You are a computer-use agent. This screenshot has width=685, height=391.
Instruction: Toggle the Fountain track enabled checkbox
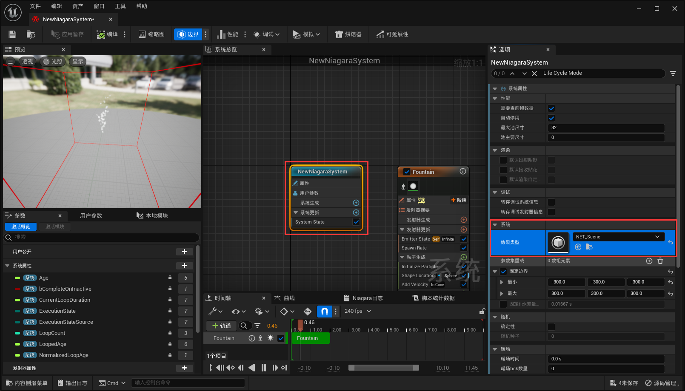click(x=281, y=338)
